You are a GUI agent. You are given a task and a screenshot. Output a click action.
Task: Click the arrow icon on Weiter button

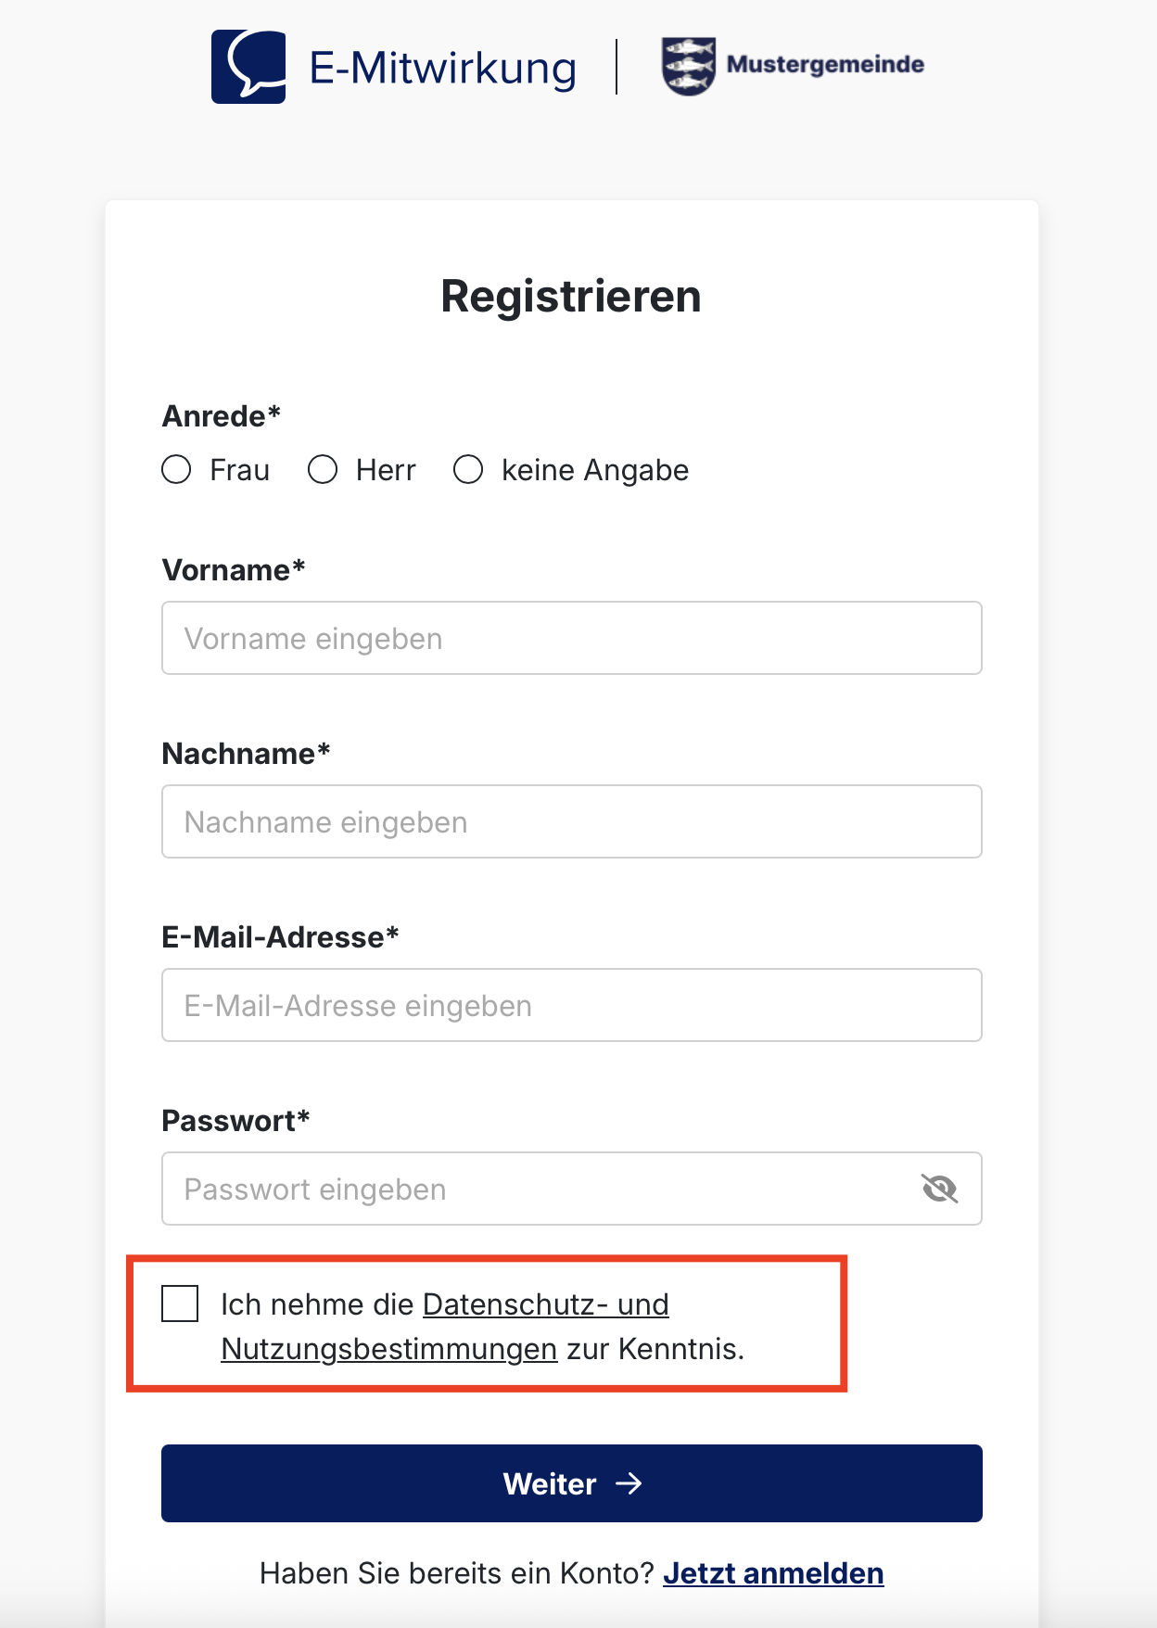click(629, 1483)
